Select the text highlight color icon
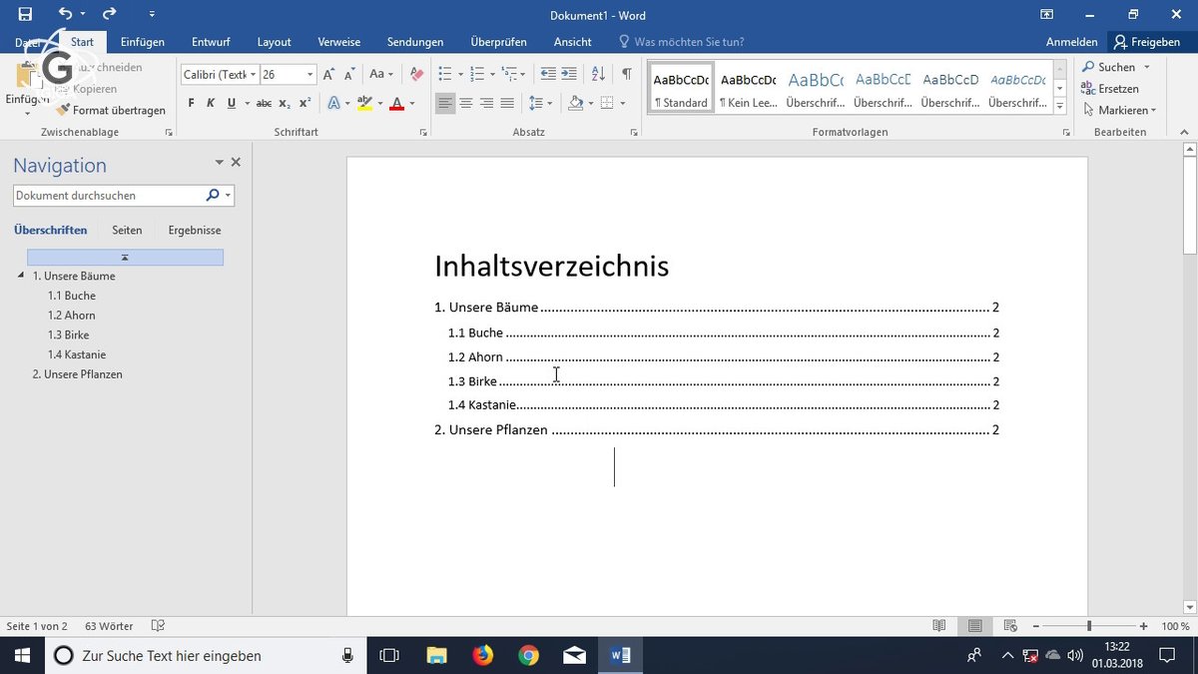Screen dimensions: 1198x674 click(365, 102)
